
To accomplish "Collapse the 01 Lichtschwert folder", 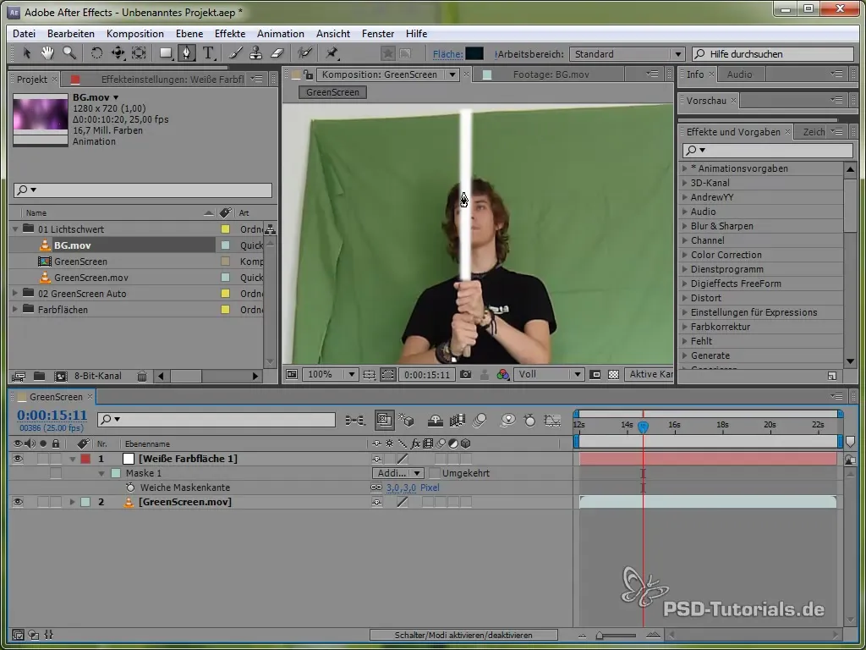I will coord(15,229).
